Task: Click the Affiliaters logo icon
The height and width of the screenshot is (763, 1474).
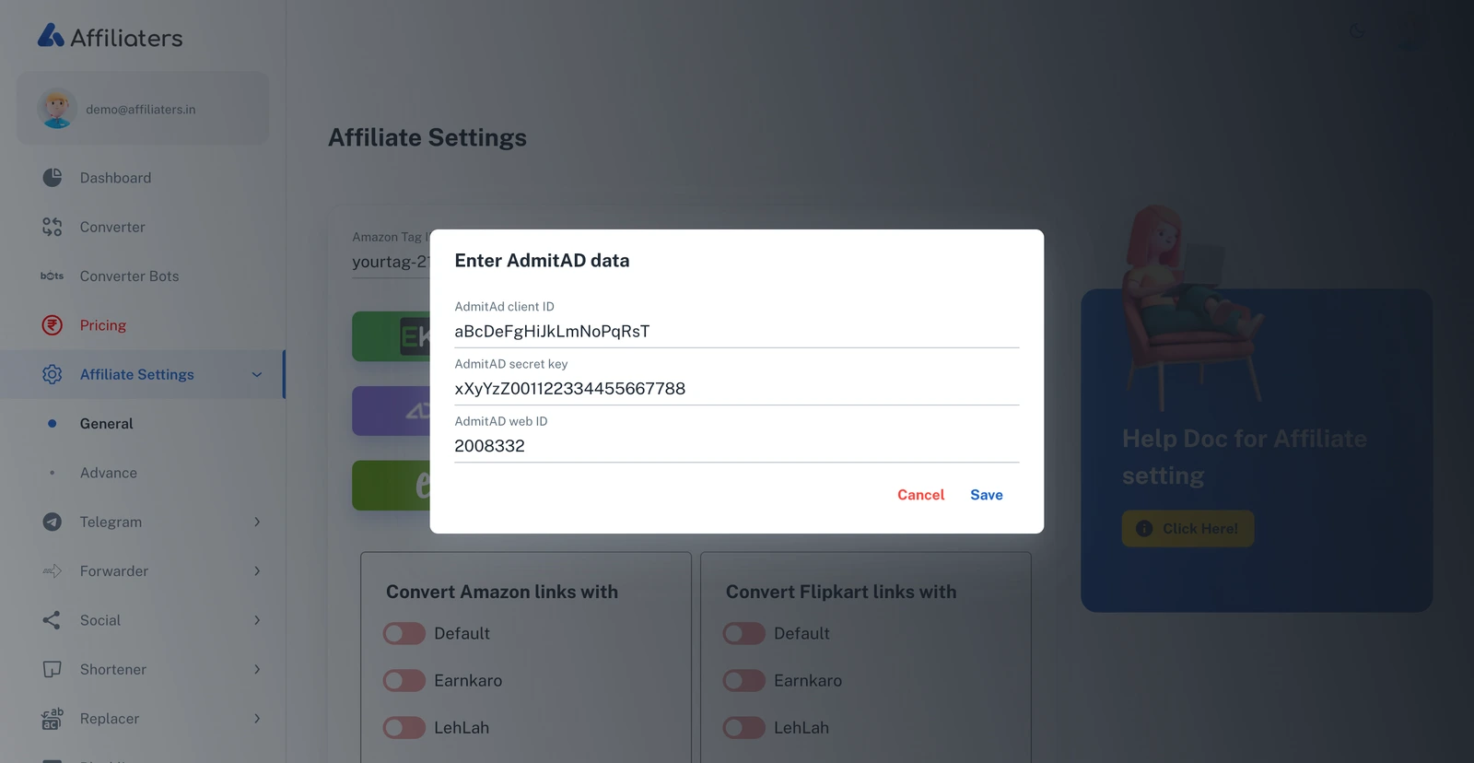Action: [51, 35]
